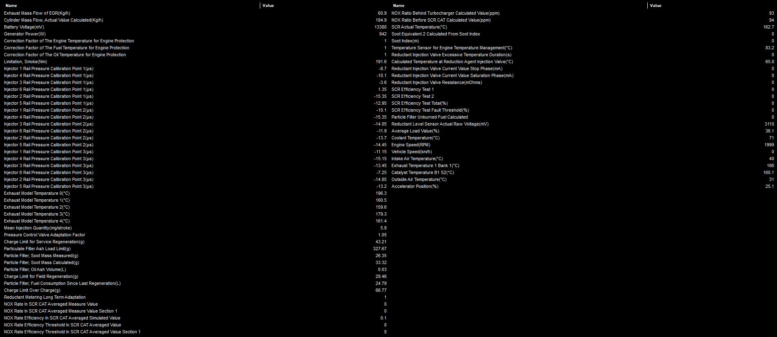Select the Exhaust Model Temperature 0 row
777x337 pixels.
click(195, 193)
